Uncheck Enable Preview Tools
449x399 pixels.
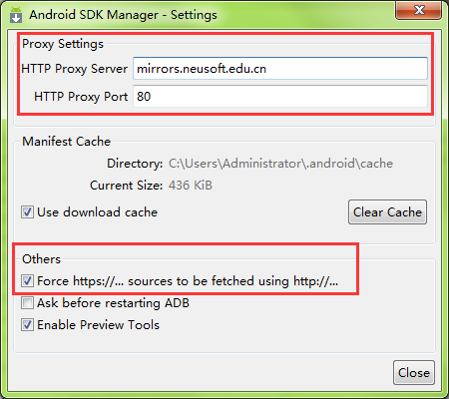[27, 325]
